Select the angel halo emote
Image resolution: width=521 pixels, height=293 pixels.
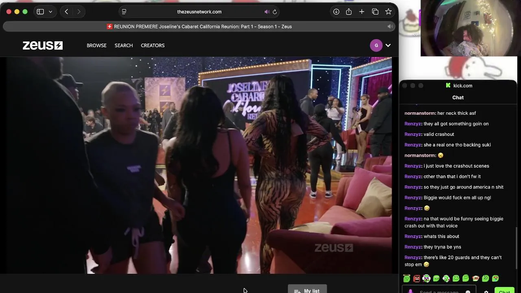tap(407, 278)
